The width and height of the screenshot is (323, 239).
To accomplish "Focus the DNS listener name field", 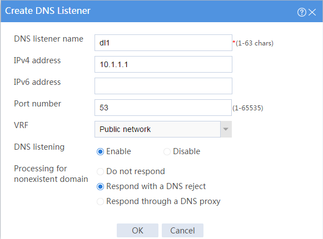I will pyautogui.click(x=163, y=43).
